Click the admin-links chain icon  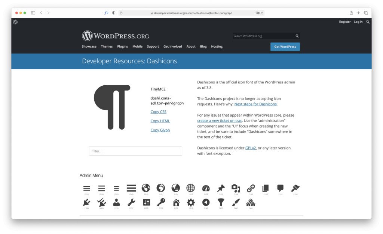[x=251, y=188]
